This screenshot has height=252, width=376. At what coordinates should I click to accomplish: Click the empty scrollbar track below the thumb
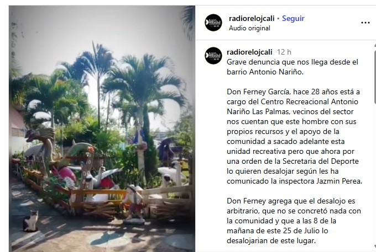click(x=374, y=175)
